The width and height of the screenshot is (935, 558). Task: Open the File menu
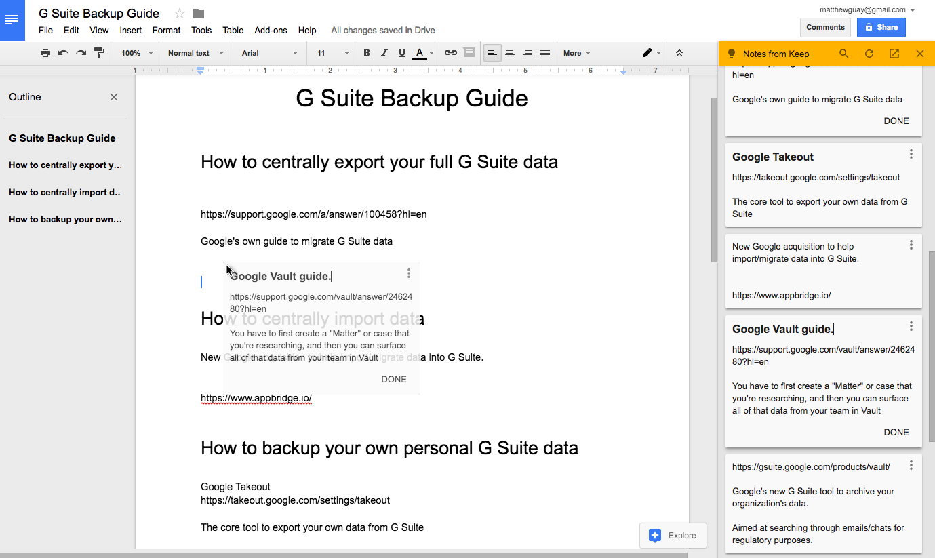45,30
